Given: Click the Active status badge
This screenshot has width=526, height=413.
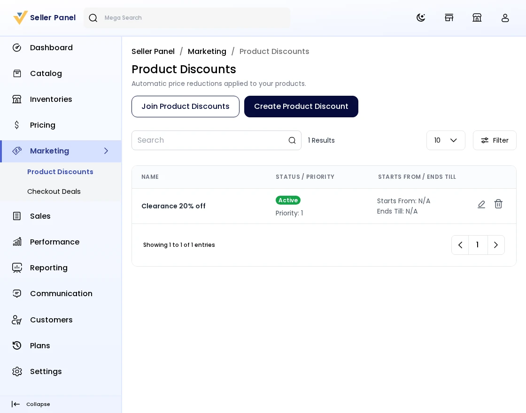Looking at the screenshot, I should pos(288,200).
